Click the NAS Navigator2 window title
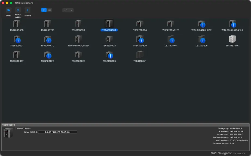The height and width of the screenshot is (156, 251). [24, 3]
